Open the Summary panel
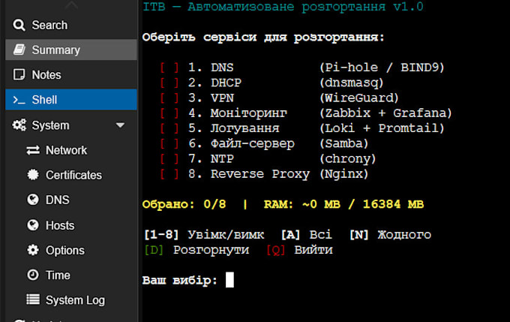Screen dimensions: 510x322 pos(71,50)
